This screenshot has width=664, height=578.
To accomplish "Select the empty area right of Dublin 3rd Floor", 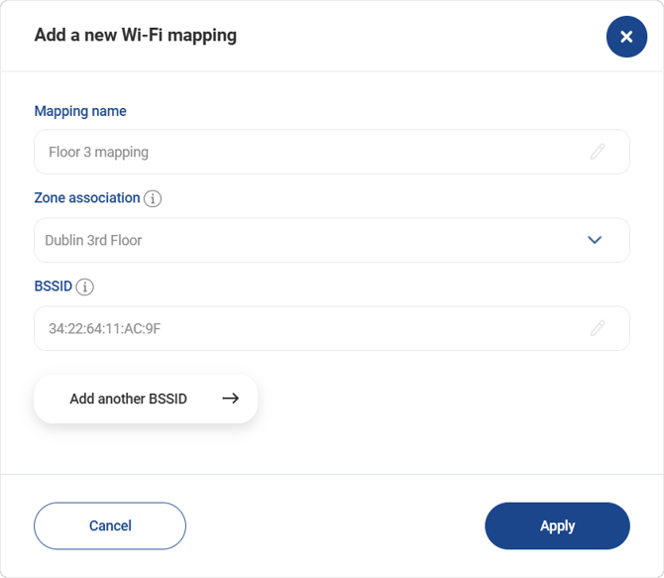I will (364, 240).
